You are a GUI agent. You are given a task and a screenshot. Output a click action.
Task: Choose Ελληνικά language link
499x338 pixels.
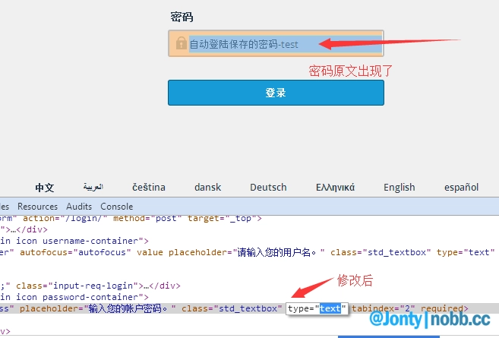pyautogui.click(x=335, y=188)
